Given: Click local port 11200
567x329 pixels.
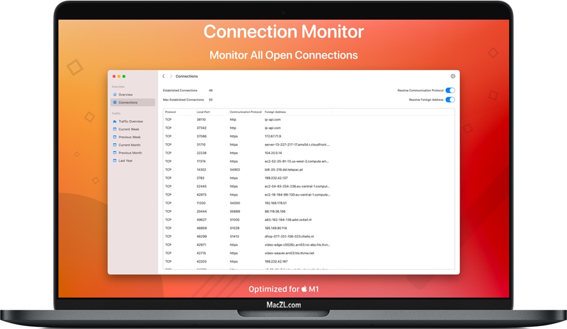Looking at the screenshot, I should click(x=201, y=203).
